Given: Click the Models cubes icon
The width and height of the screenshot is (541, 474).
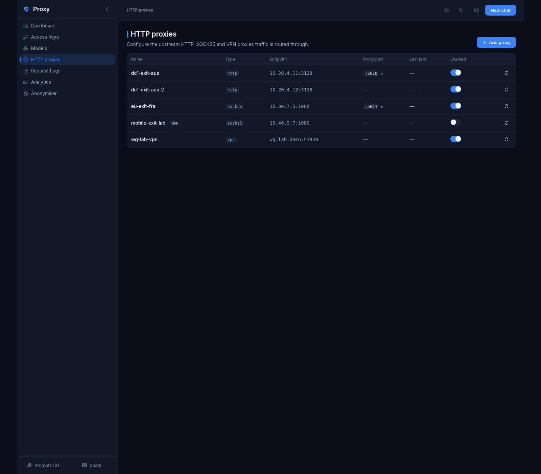Looking at the screenshot, I should (26, 48).
